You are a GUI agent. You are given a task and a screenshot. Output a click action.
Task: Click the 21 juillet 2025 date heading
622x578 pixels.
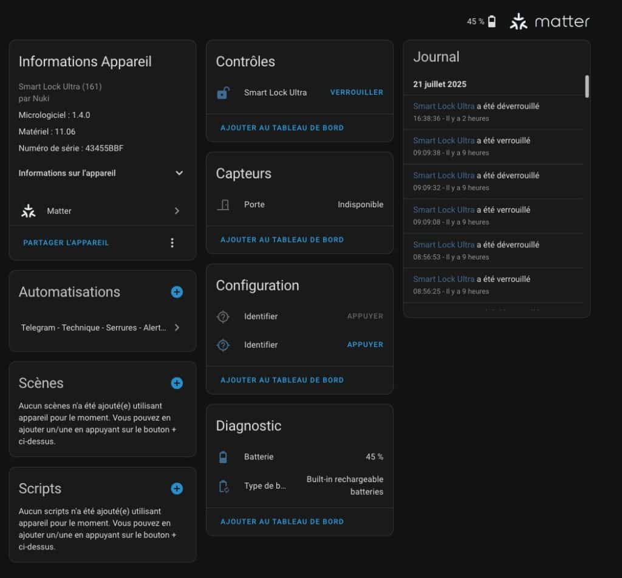[440, 84]
